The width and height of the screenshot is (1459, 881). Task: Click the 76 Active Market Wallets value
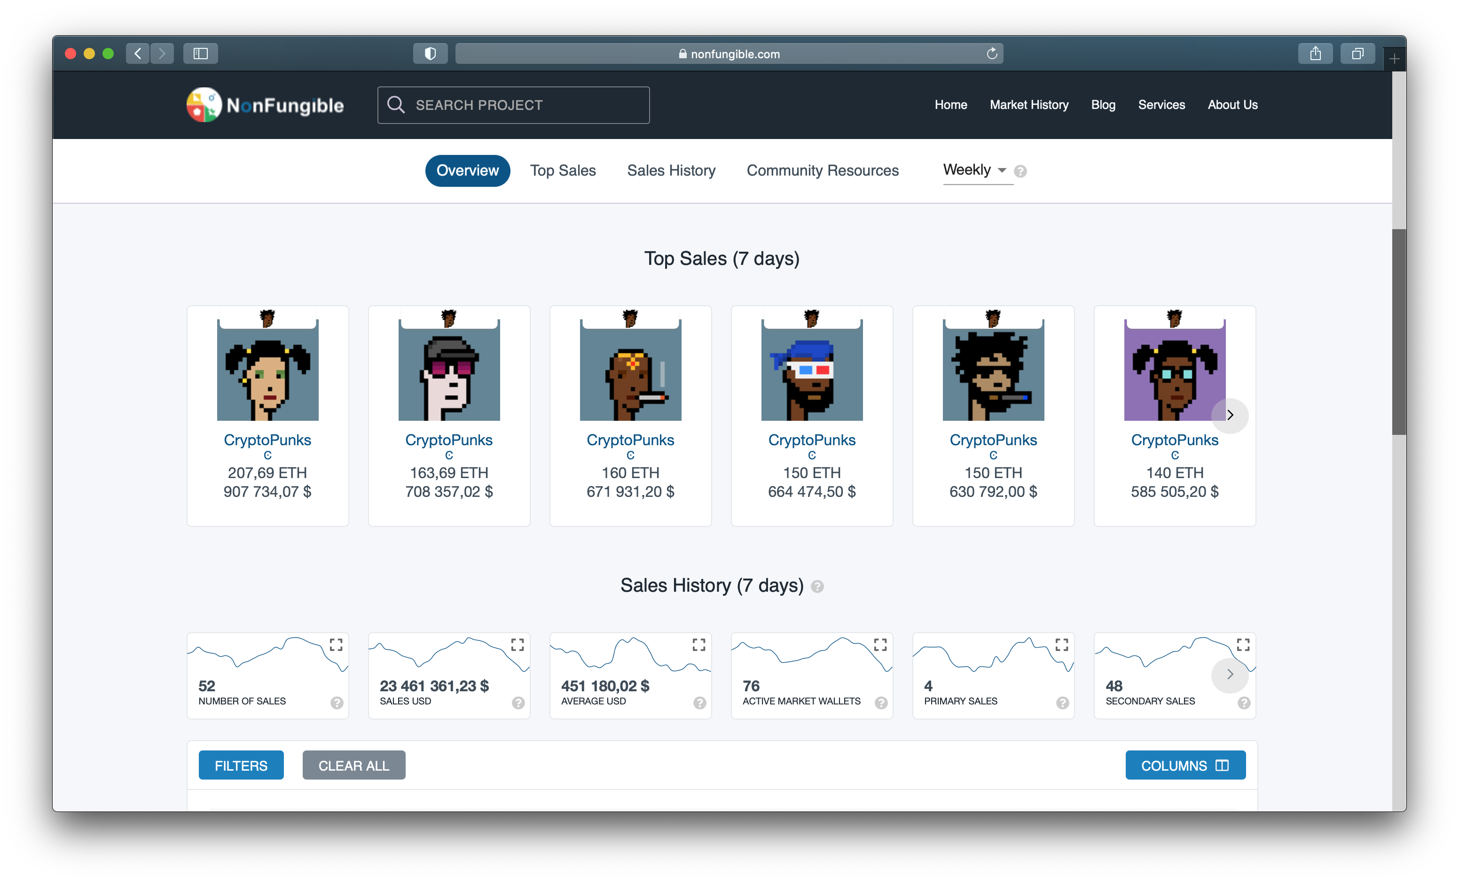(751, 686)
